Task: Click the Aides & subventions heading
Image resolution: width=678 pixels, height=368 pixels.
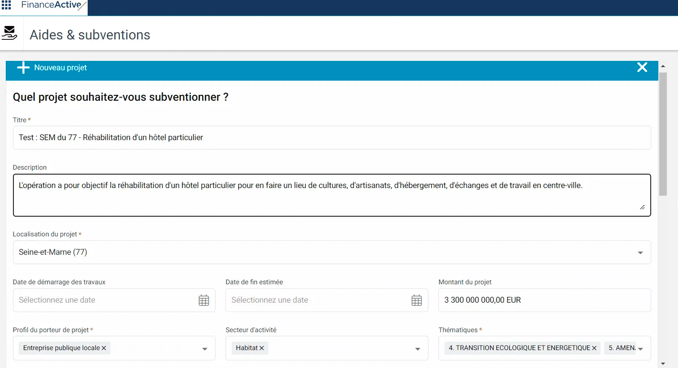Action: (x=90, y=35)
